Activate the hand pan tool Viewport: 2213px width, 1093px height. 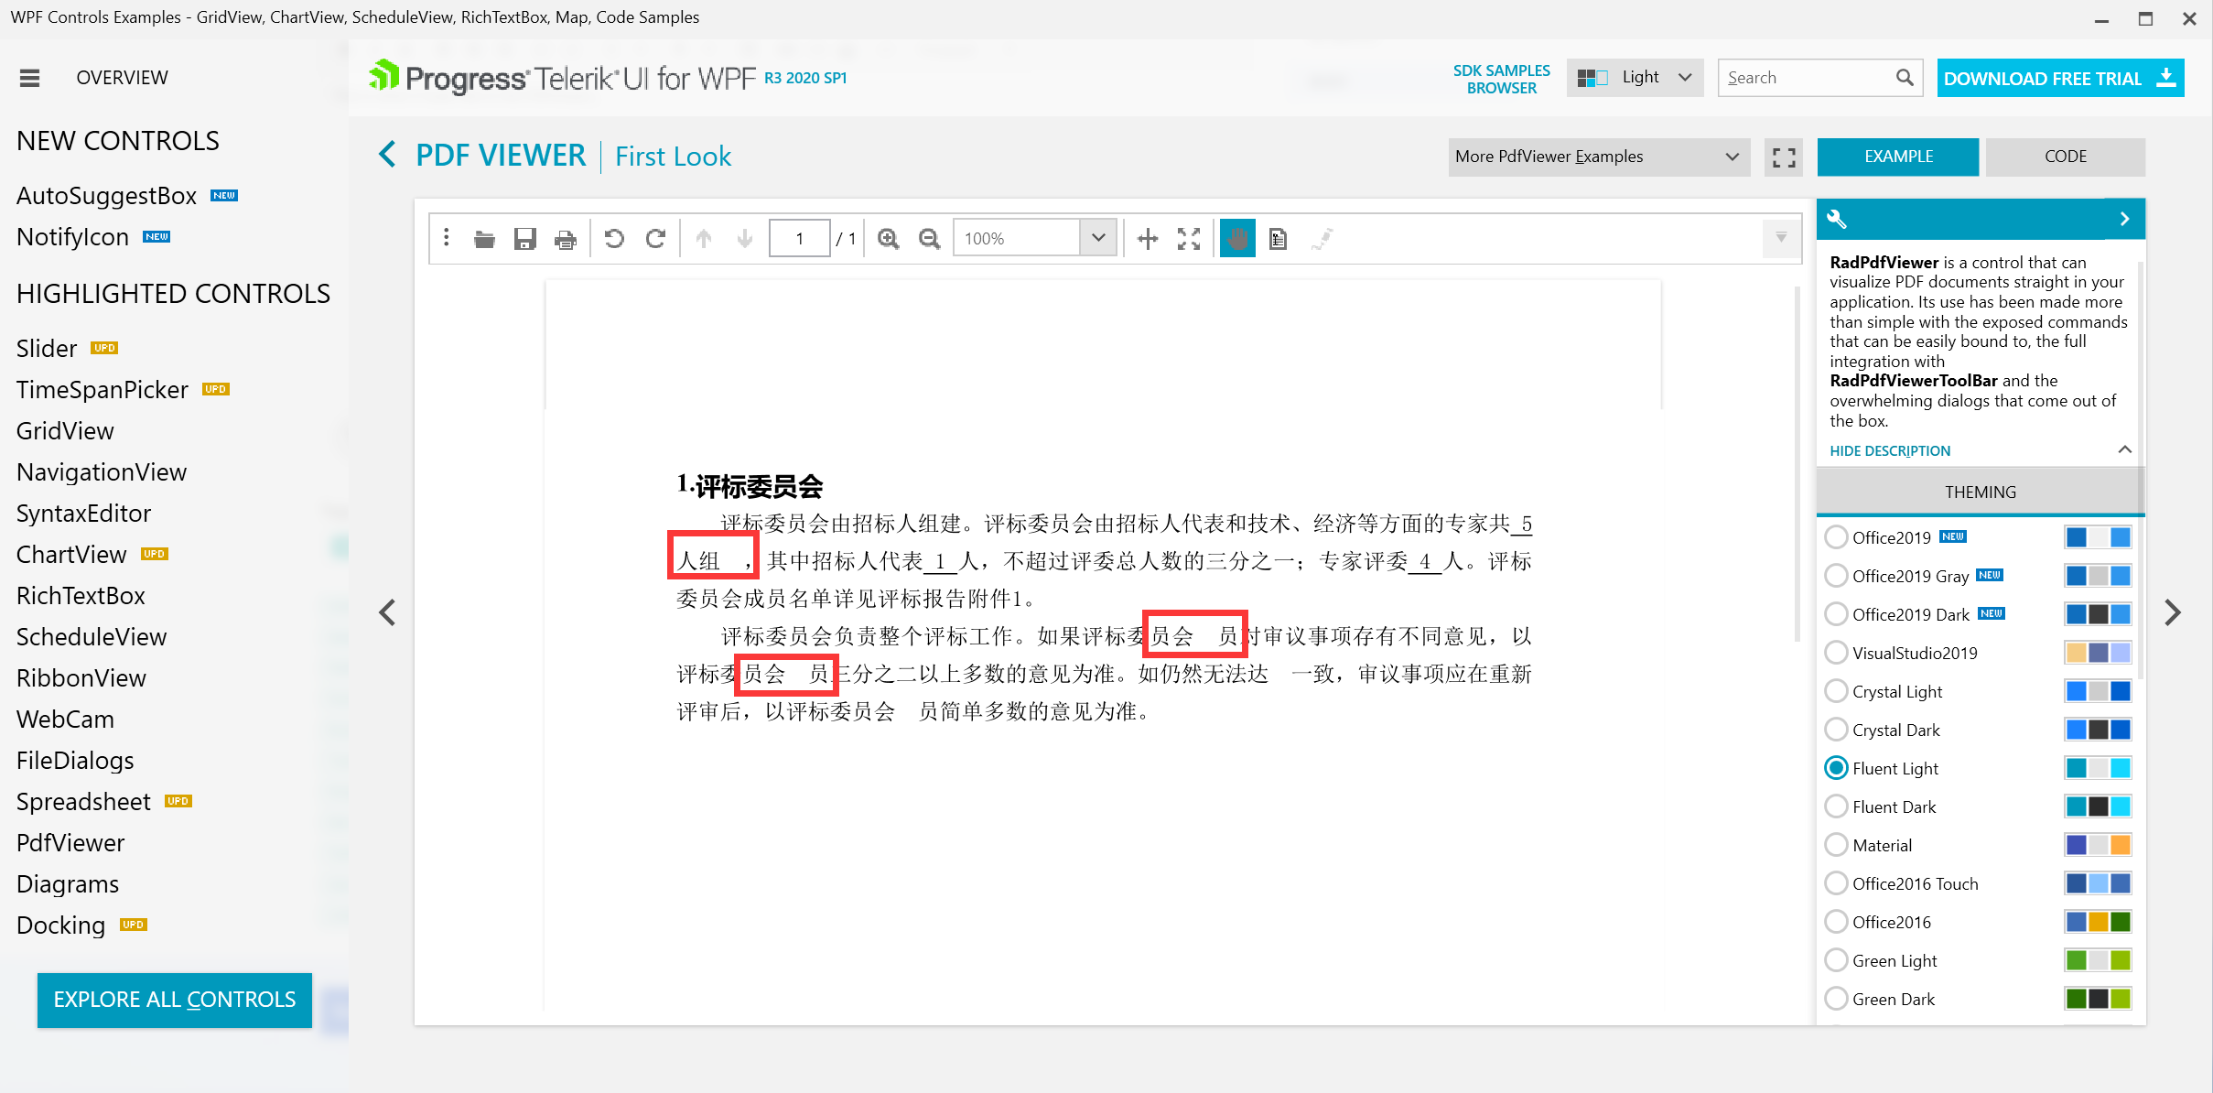[x=1237, y=239]
